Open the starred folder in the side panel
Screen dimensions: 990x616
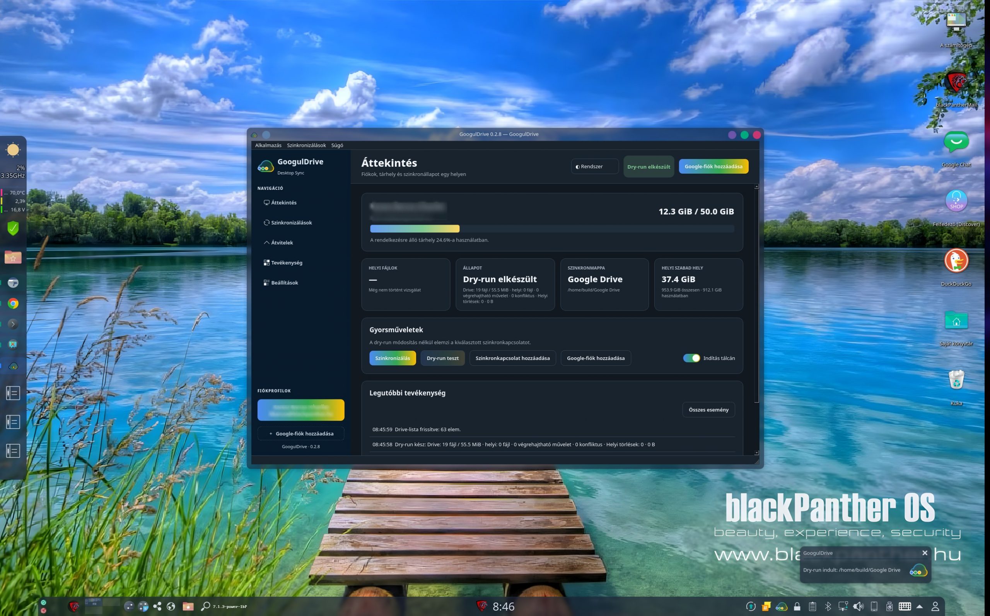point(13,258)
